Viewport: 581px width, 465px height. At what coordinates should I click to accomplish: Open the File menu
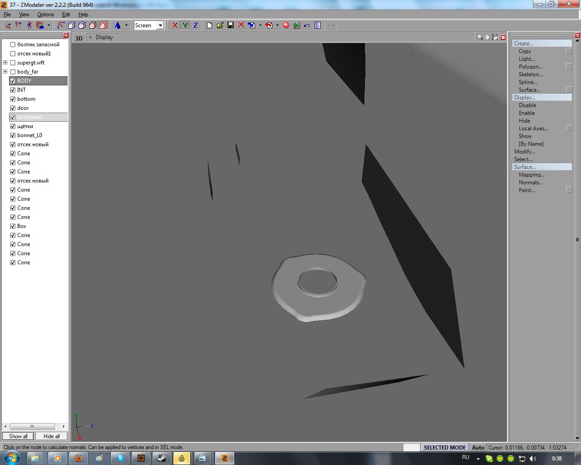coord(7,15)
